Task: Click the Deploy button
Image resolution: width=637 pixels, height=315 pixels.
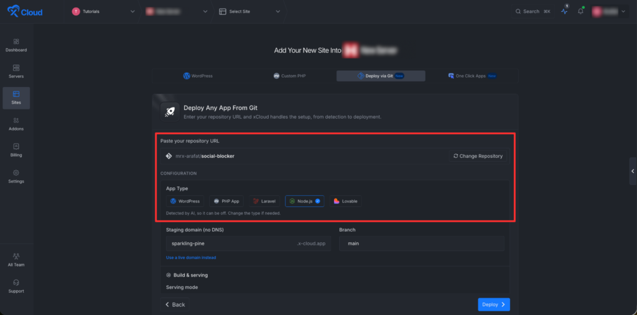Action: point(493,304)
